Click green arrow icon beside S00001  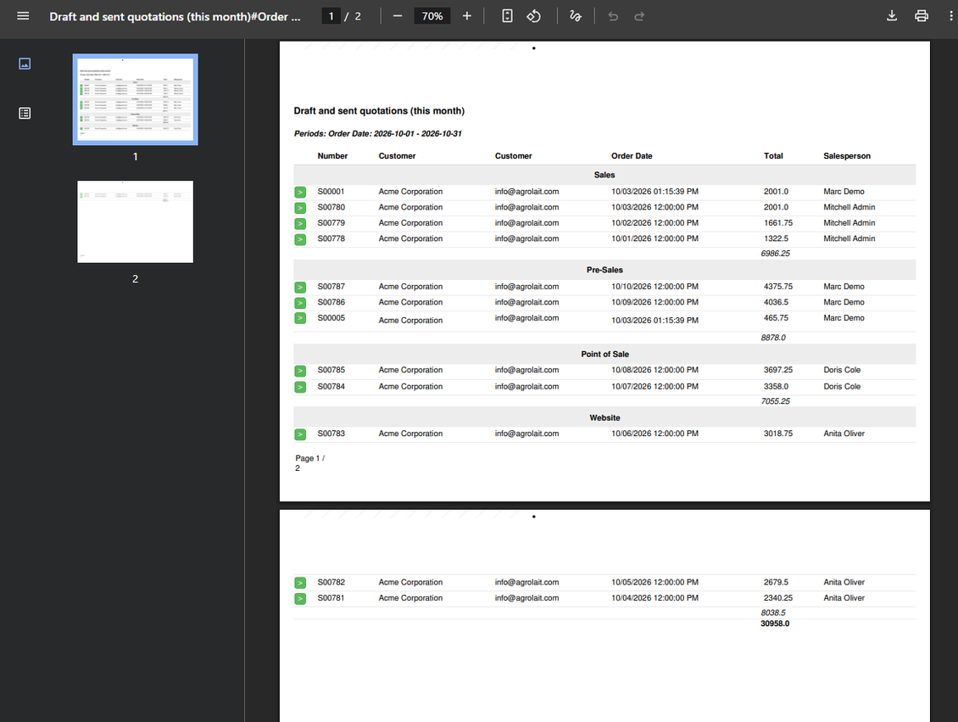click(x=300, y=192)
